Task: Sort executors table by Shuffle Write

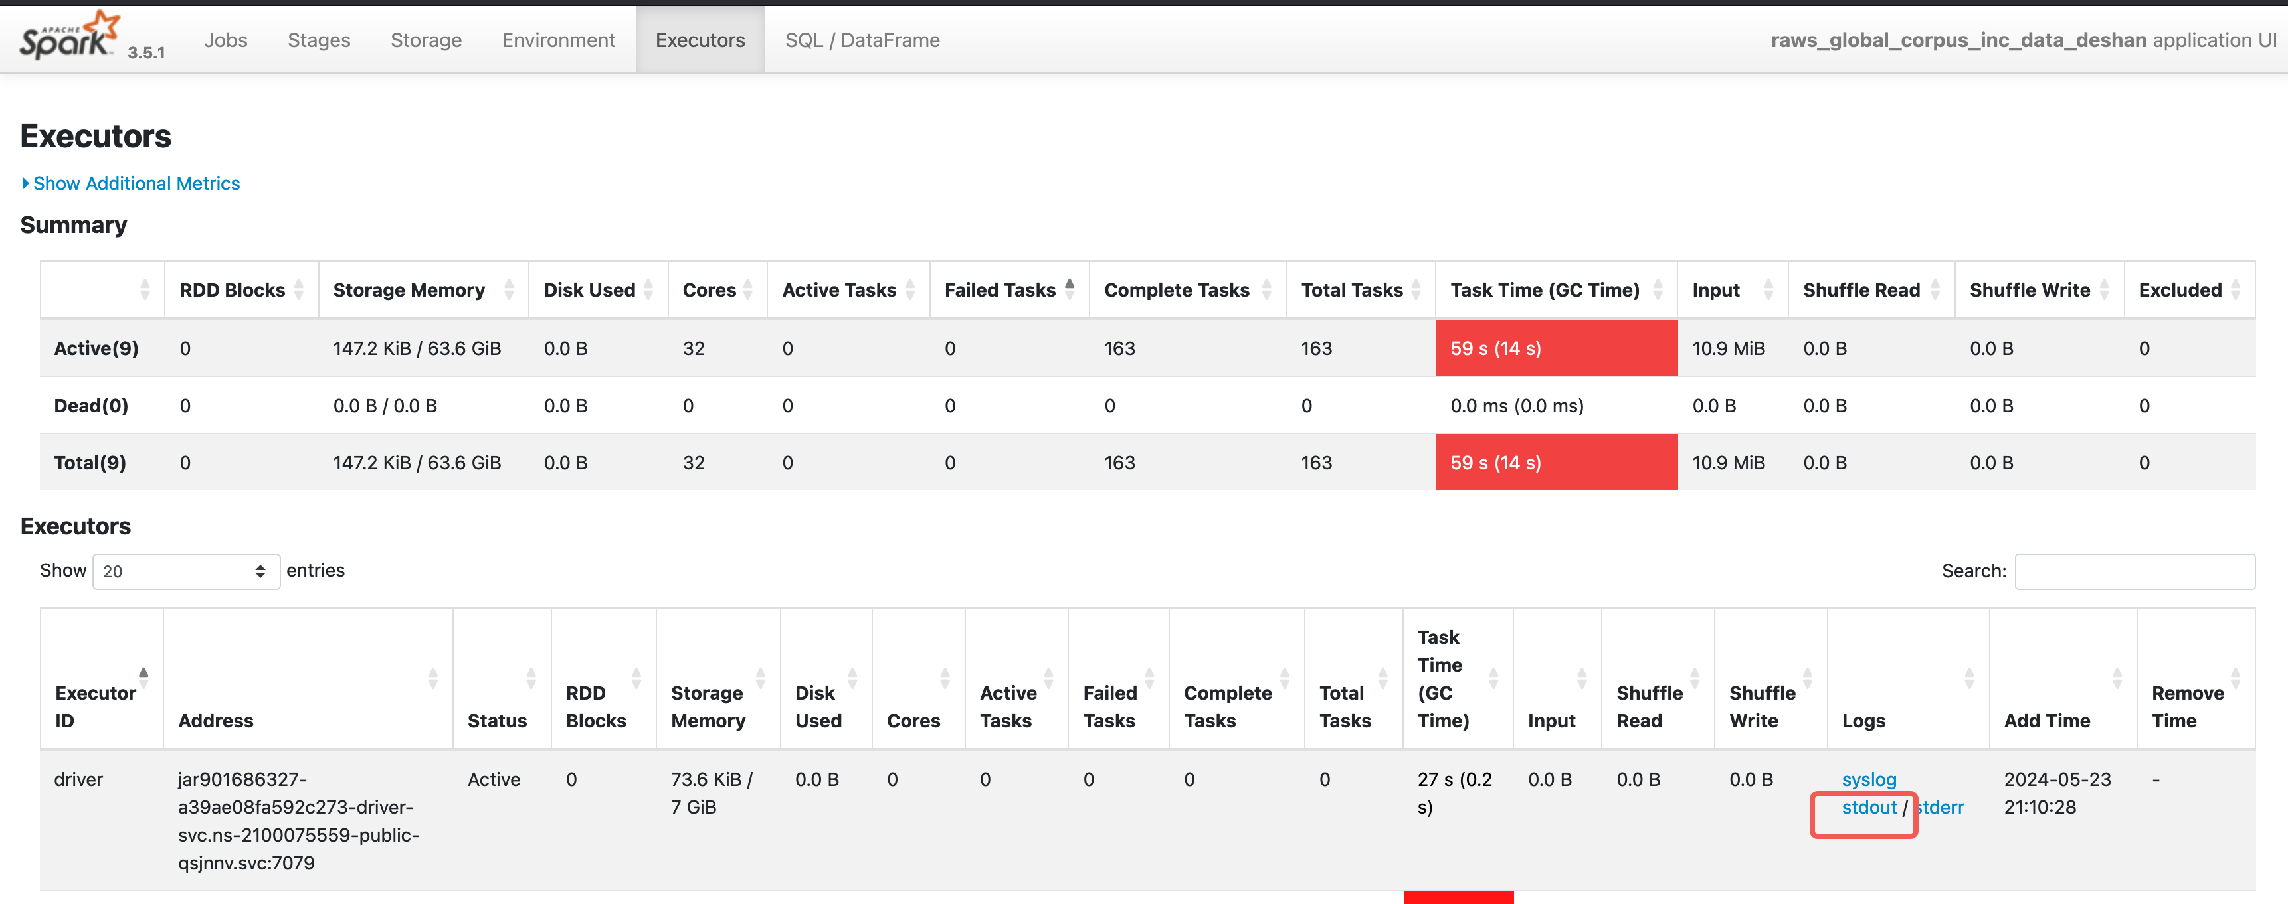Action: [x=1771, y=679]
